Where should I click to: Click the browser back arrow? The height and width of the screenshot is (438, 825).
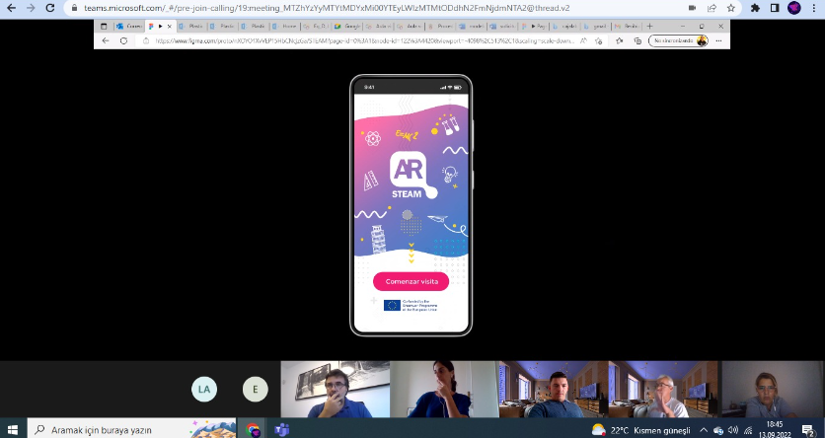point(10,7)
